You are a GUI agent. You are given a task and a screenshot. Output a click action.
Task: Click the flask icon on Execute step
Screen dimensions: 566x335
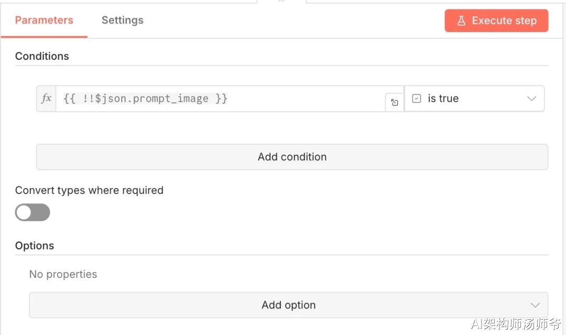461,21
